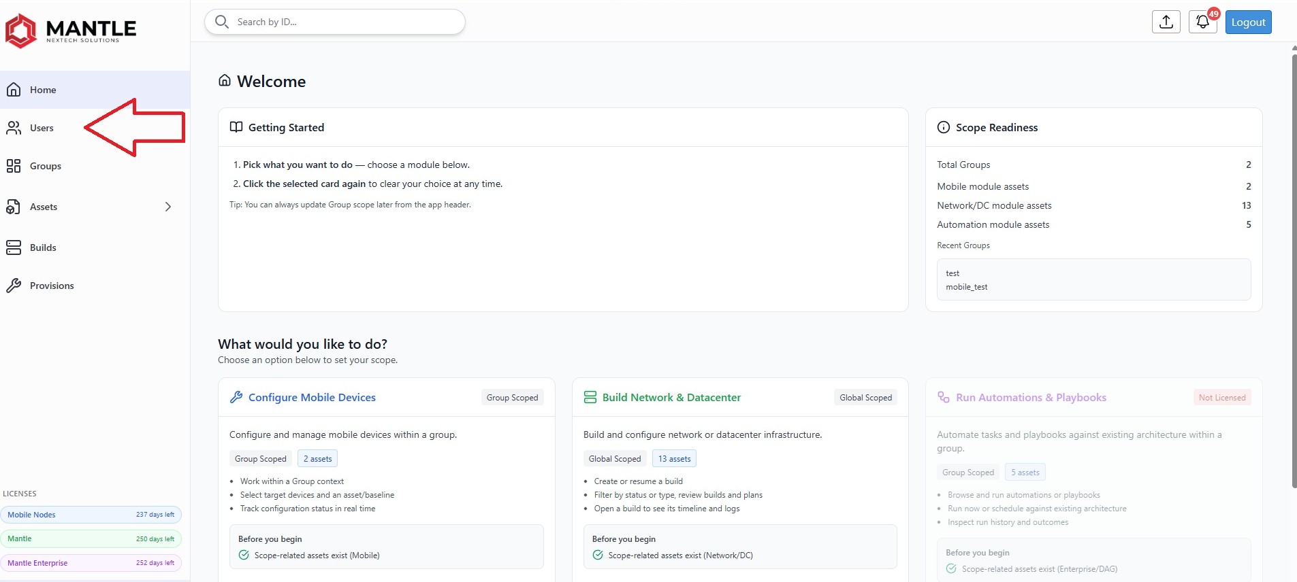Click the Logout button
The image size is (1297, 582).
tap(1248, 22)
